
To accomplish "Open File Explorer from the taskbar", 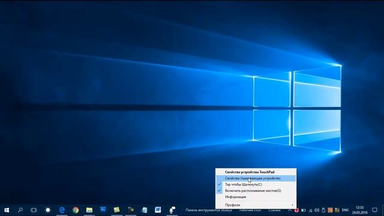I will point(89,210).
